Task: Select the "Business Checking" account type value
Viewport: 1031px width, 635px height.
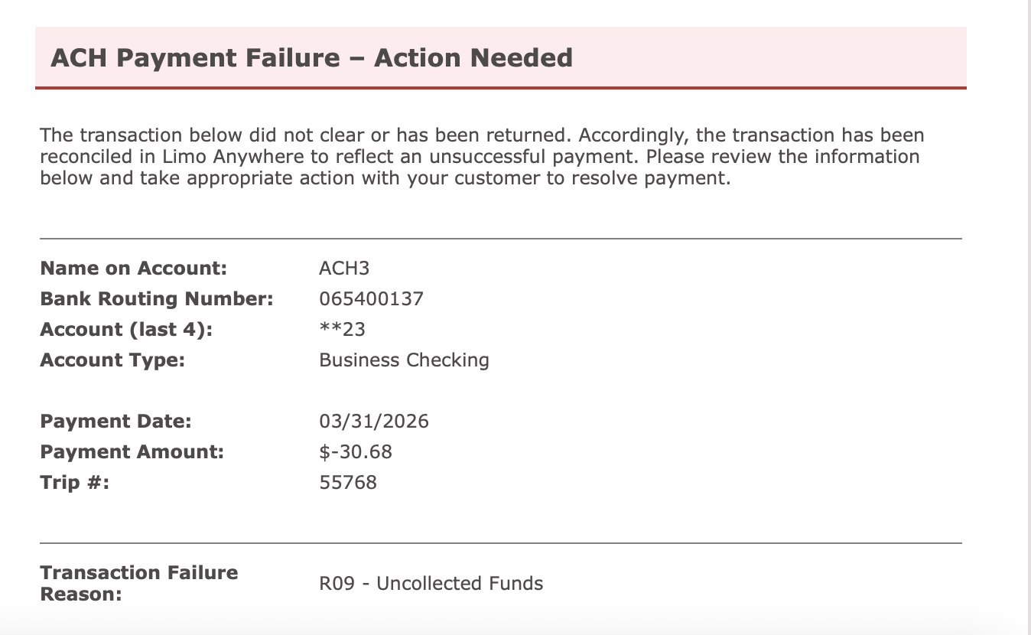Action: coord(404,360)
